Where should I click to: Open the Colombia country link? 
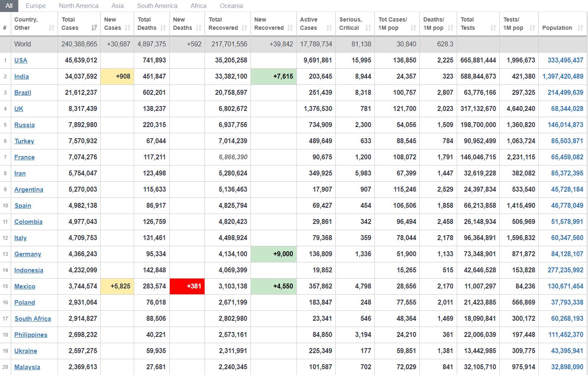click(28, 221)
